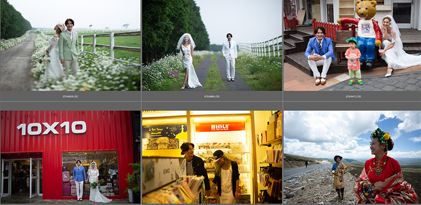The width and height of the screenshot is (421, 205).
Task: Click the EF5A9472.CR2 filename label
Action: 353,96
